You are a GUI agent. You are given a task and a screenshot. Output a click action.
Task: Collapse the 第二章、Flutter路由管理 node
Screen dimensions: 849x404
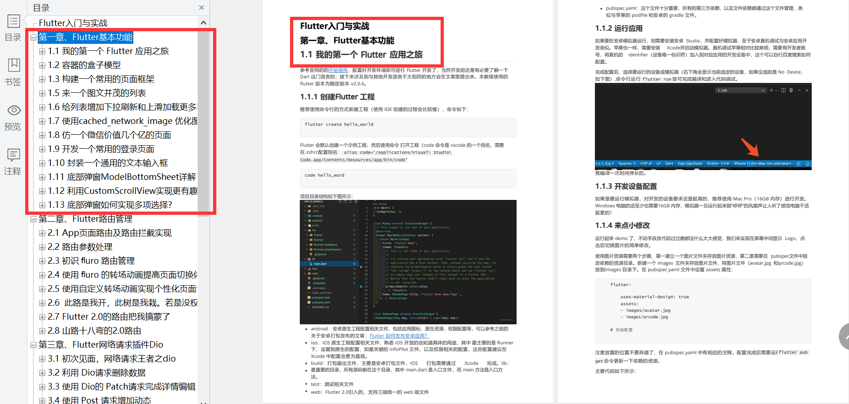(x=33, y=219)
